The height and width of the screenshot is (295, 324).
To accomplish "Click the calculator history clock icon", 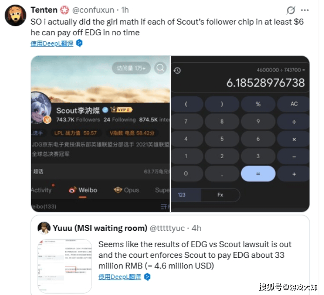I will click(177, 71).
